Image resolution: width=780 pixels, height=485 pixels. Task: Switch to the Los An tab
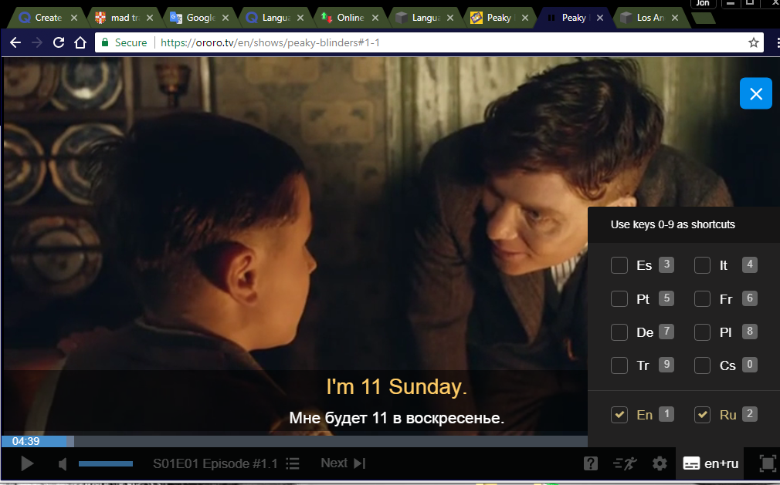point(651,18)
